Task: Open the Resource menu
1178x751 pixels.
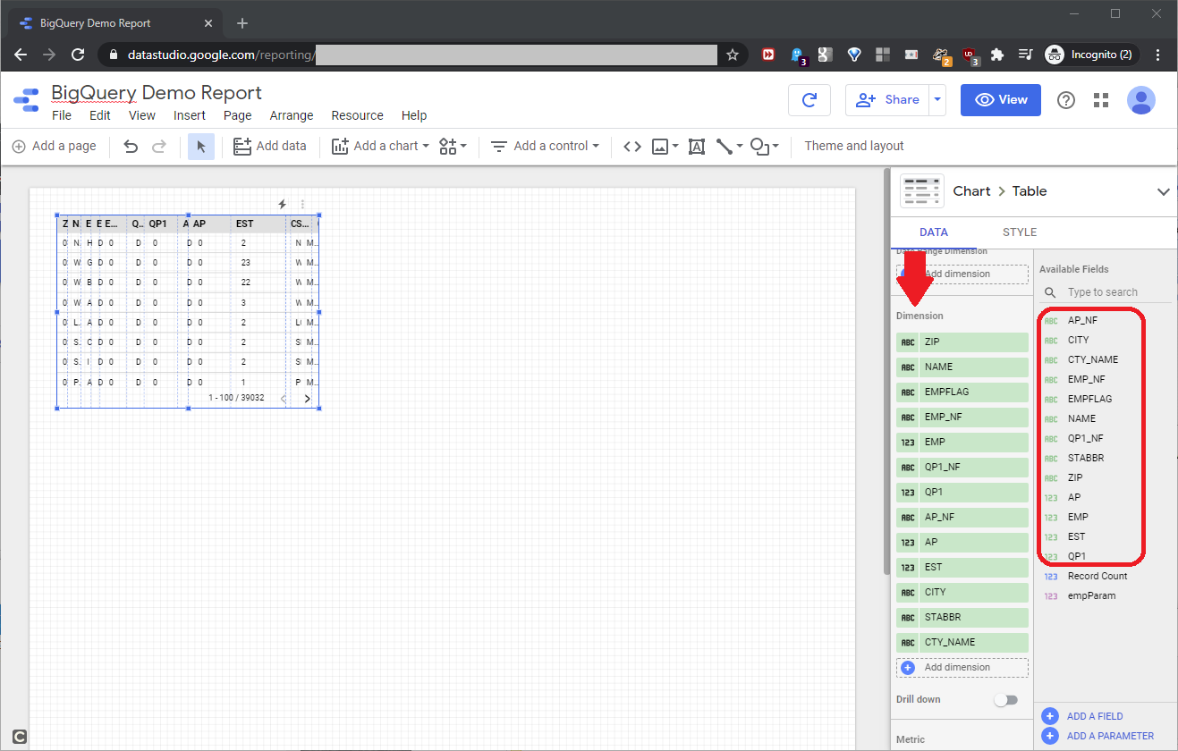Action: (x=357, y=115)
